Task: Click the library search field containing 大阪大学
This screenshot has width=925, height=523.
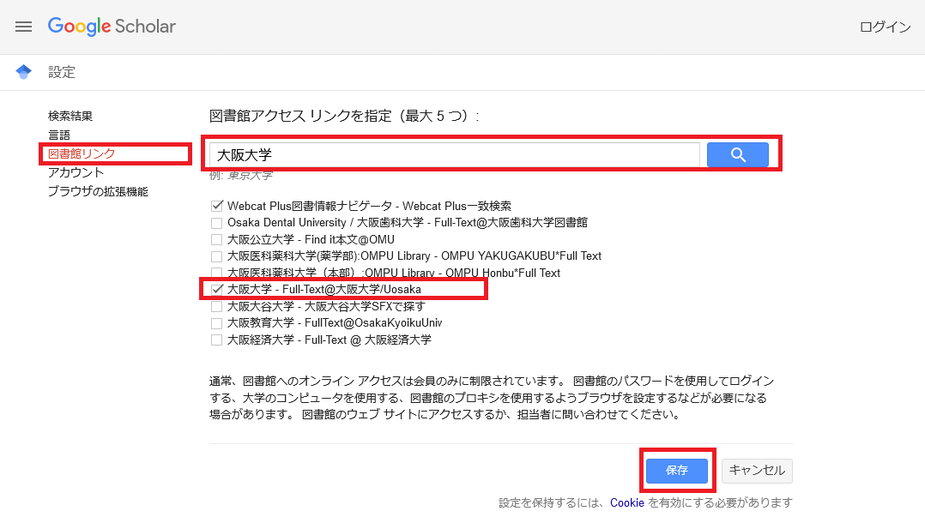Action: 454,155
